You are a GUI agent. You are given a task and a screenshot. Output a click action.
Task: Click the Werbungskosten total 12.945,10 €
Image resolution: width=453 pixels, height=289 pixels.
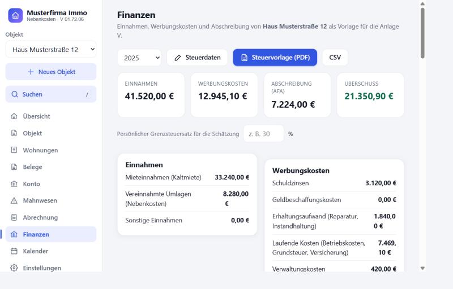point(223,96)
